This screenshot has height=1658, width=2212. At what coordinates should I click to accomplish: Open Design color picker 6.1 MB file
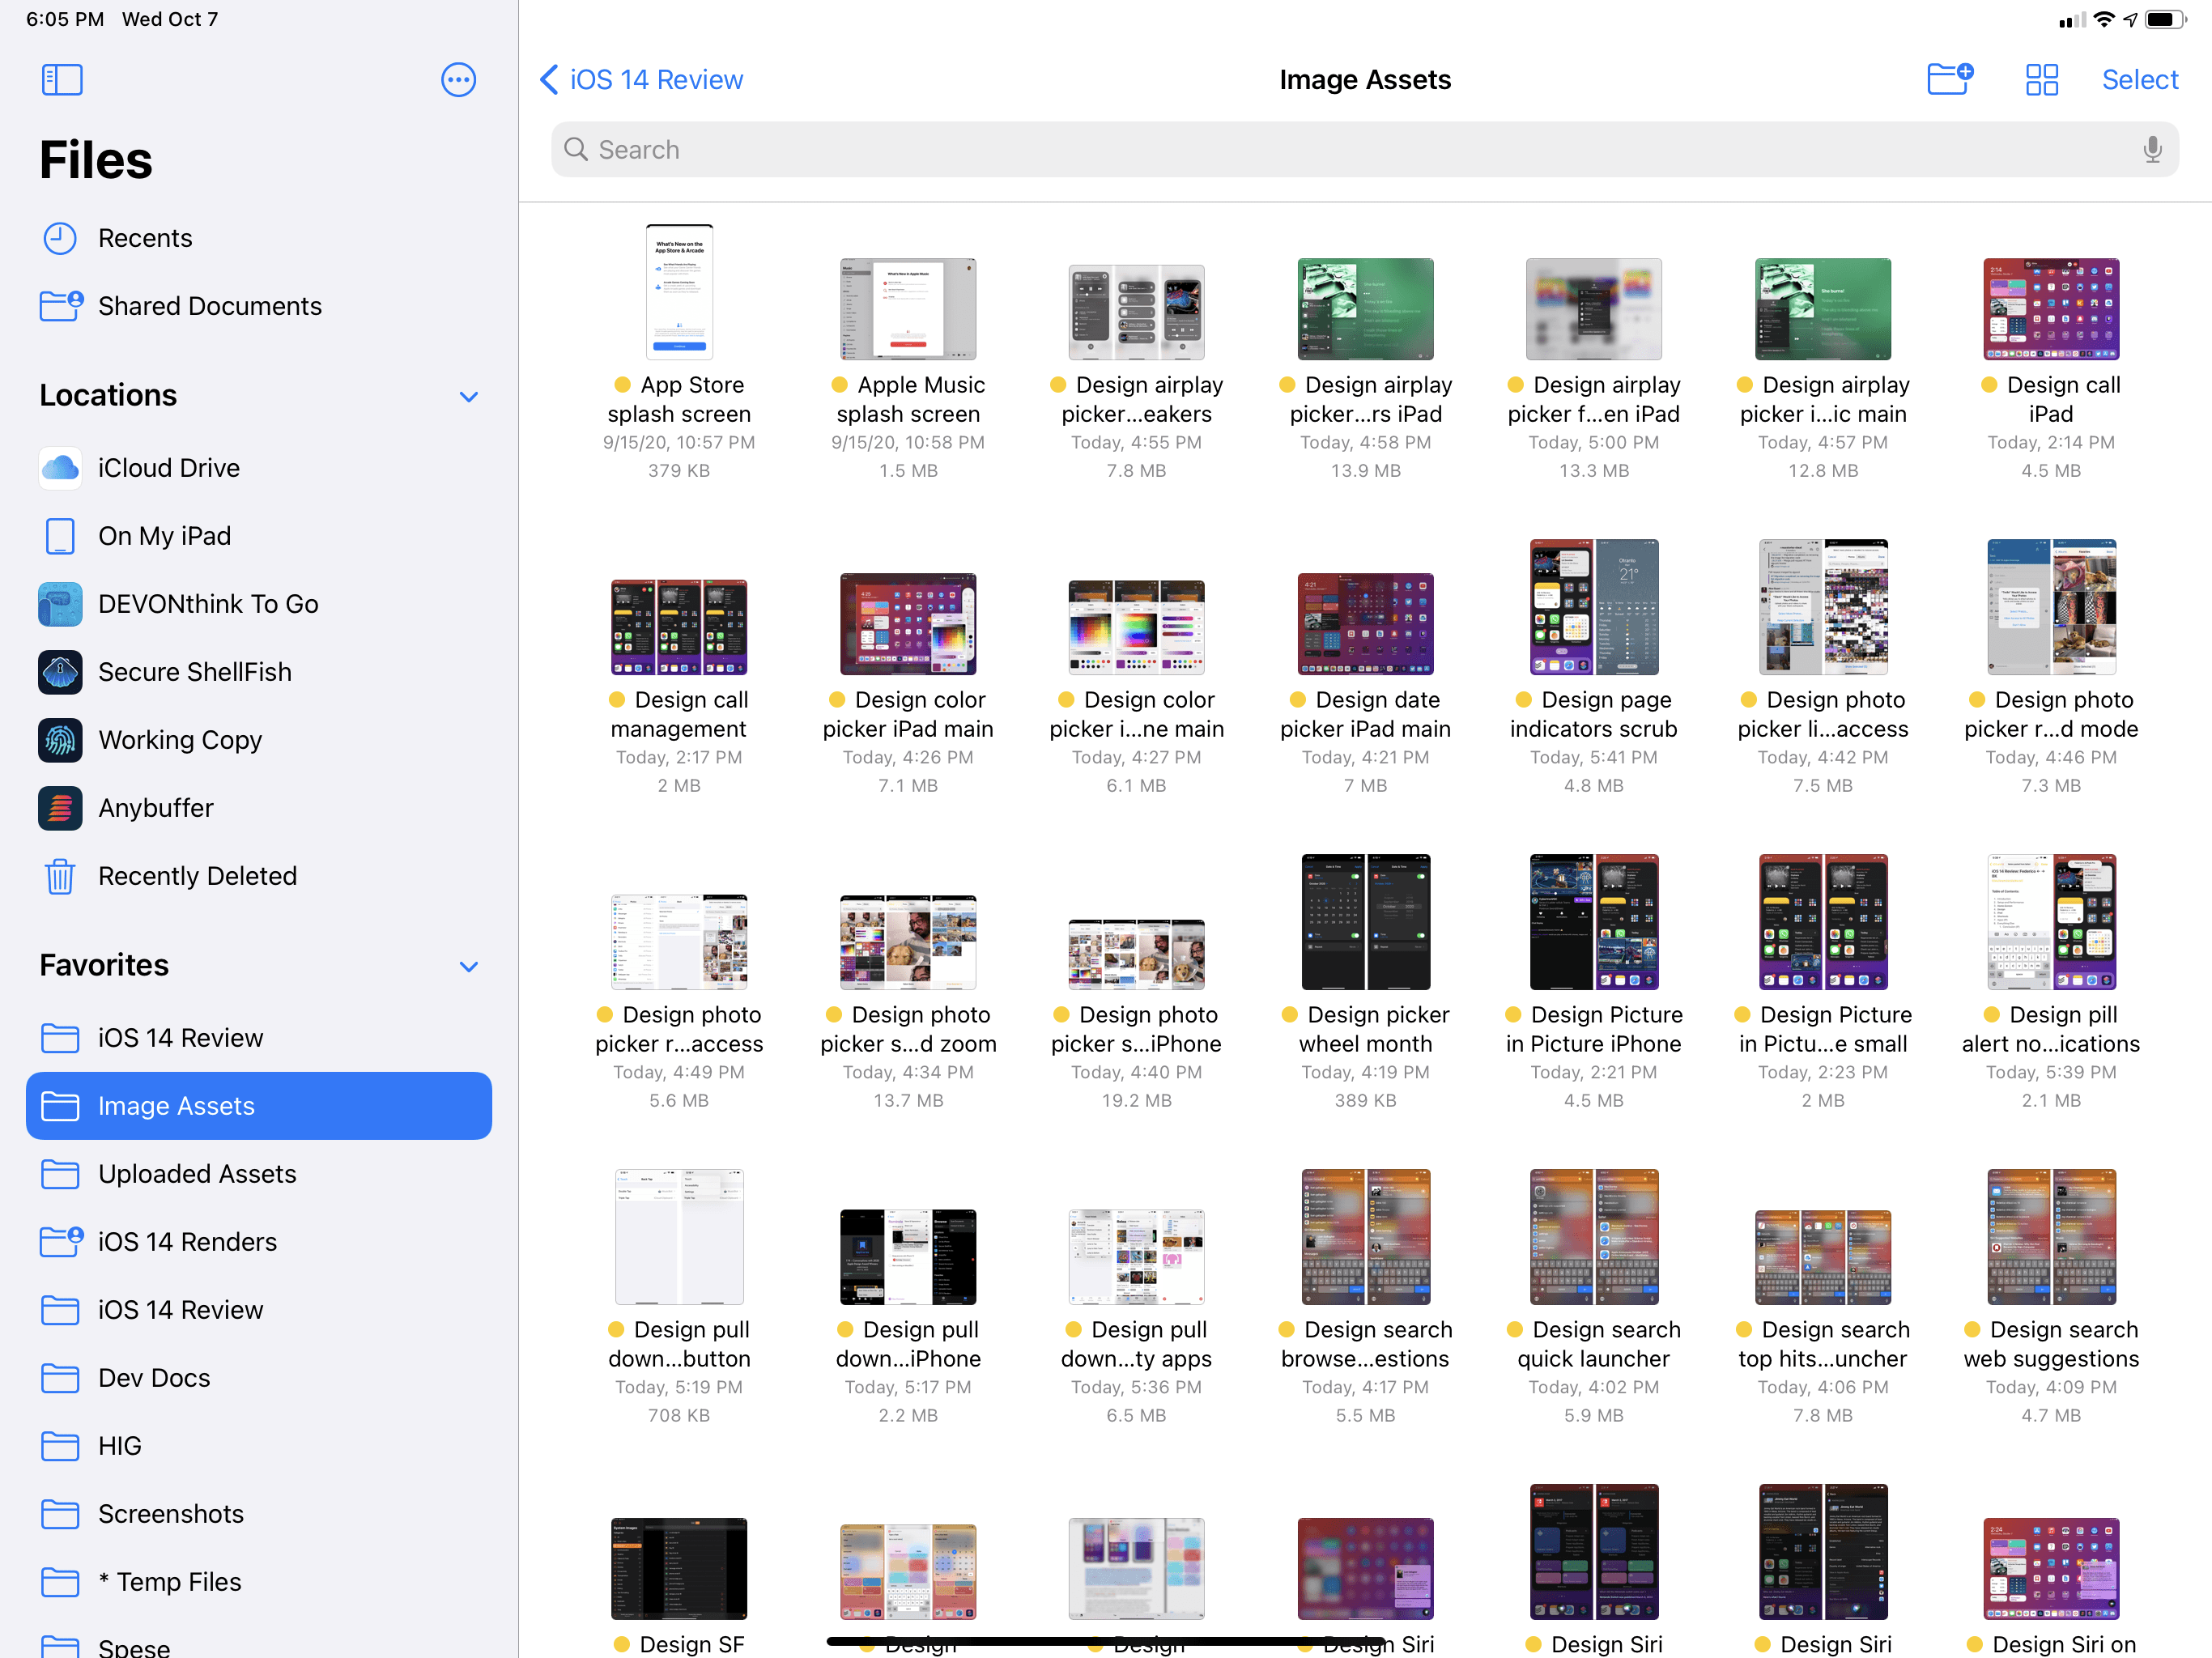(1136, 627)
